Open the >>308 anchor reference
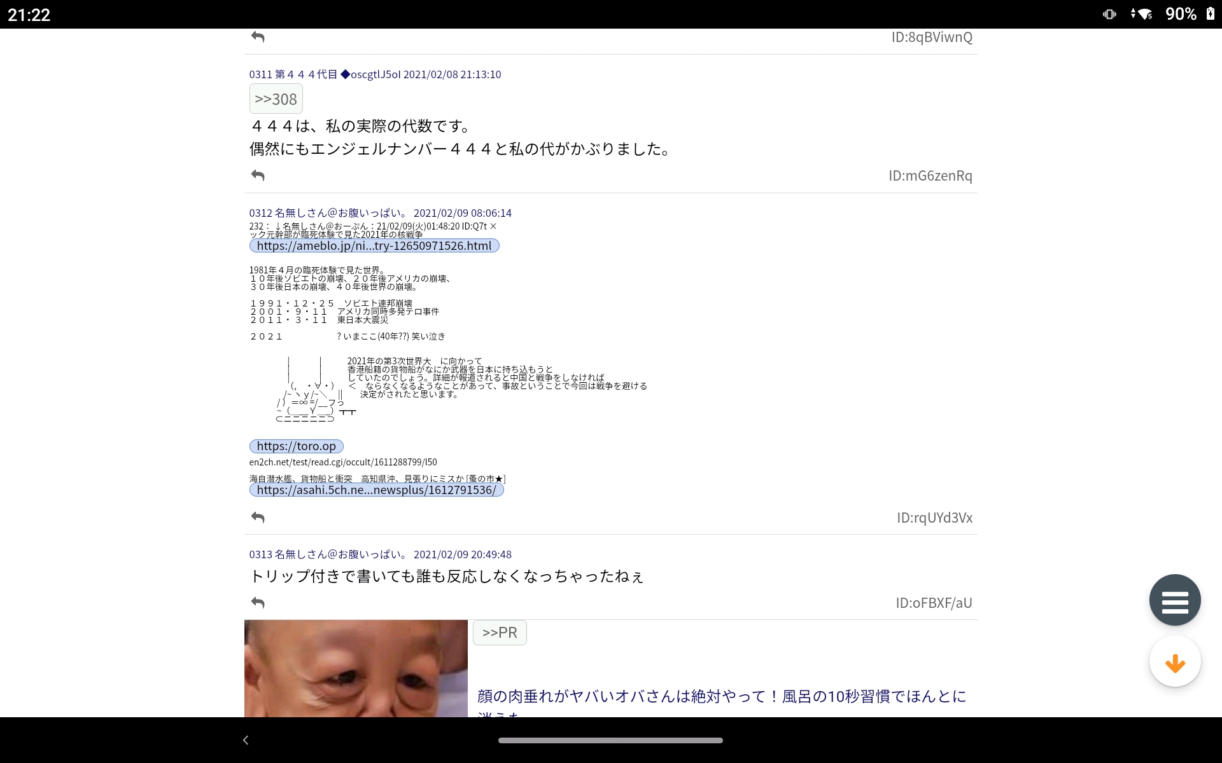Viewport: 1222px width, 763px height. 276,99
